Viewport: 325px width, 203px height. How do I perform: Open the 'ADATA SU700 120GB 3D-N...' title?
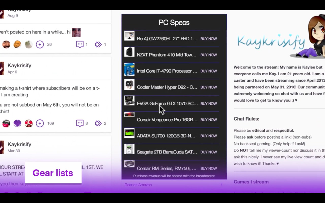point(166,136)
